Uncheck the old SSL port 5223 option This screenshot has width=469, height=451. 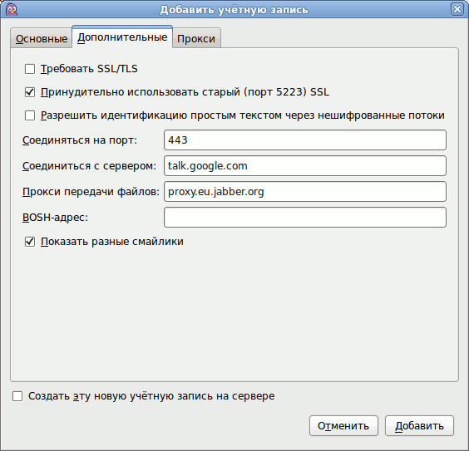pos(30,92)
